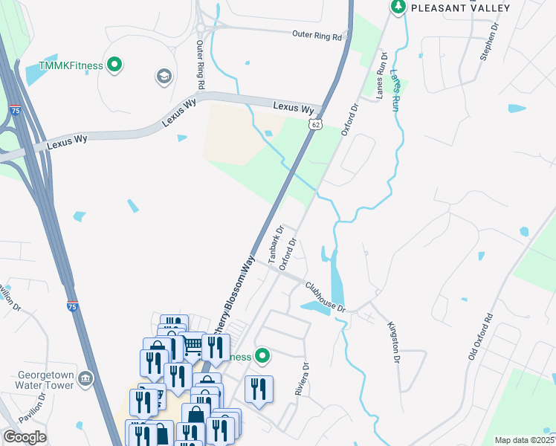Select the US Route 62 highway shield

[315, 124]
